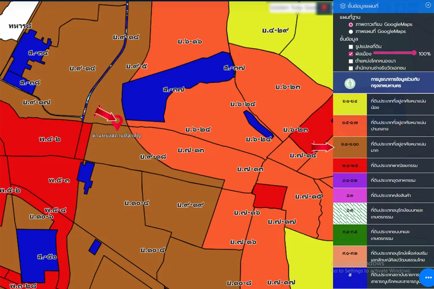Click red พ.๑-พ.๕ legend swatch
The width and height of the screenshot is (434, 289).
pos(350,165)
